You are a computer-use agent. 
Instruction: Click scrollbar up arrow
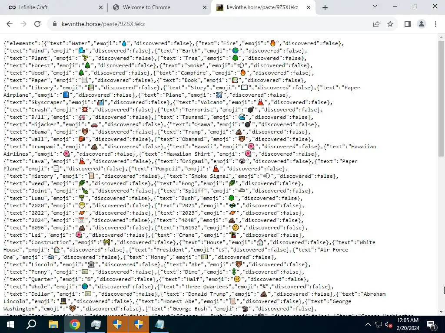441,37
